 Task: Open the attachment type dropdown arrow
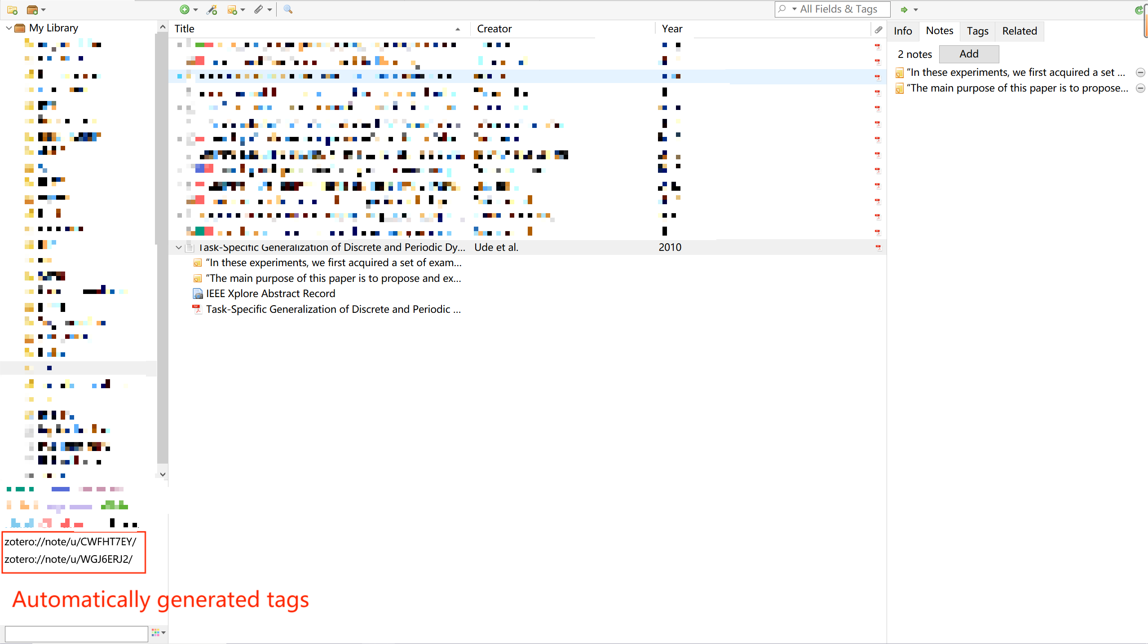(269, 9)
